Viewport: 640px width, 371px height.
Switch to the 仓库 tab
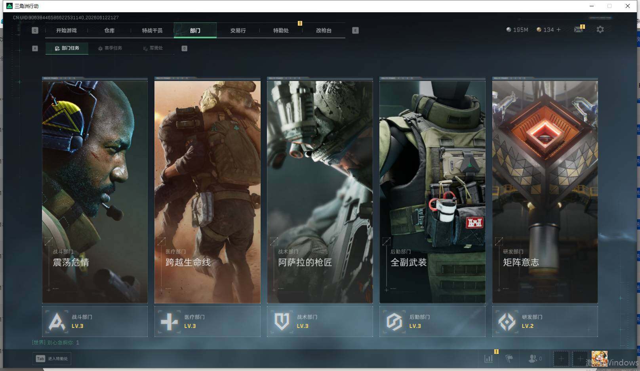(109, 30)
